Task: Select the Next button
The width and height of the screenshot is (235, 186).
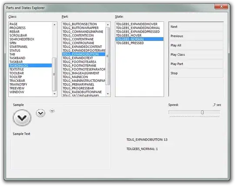Action: click(x=196, y=27)
